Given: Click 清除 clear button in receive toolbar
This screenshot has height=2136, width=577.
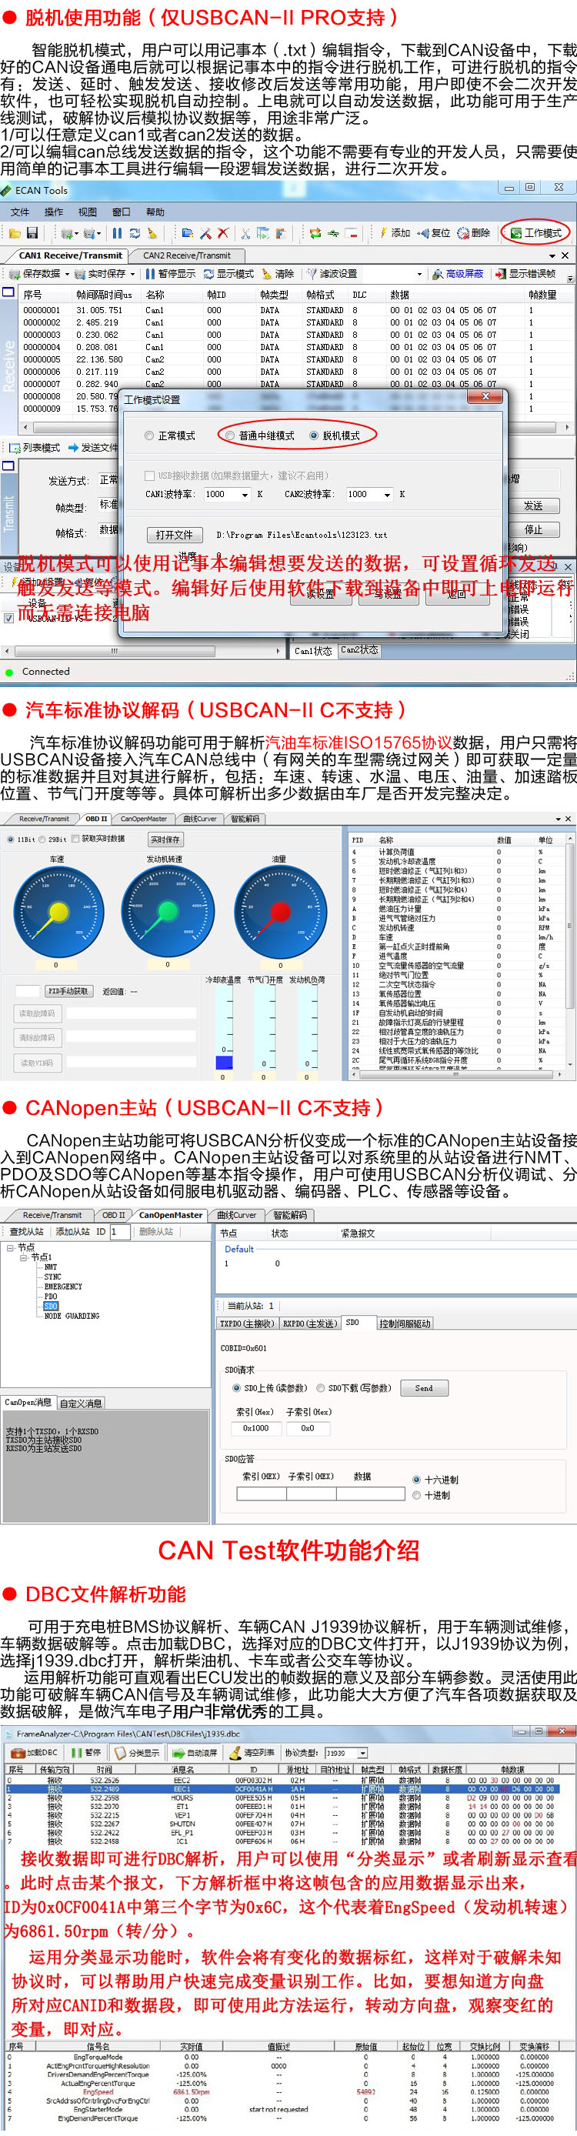Looking at the screenshot, I should point(278,274).
